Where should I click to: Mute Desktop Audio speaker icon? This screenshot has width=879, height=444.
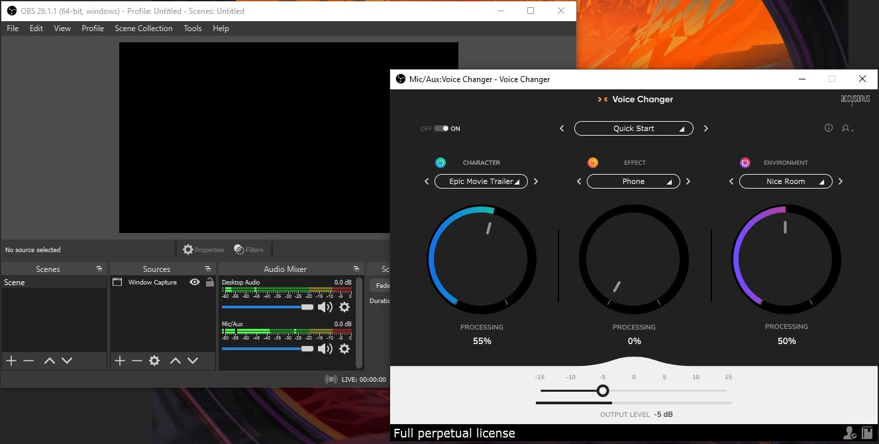(x=325, y=307)
